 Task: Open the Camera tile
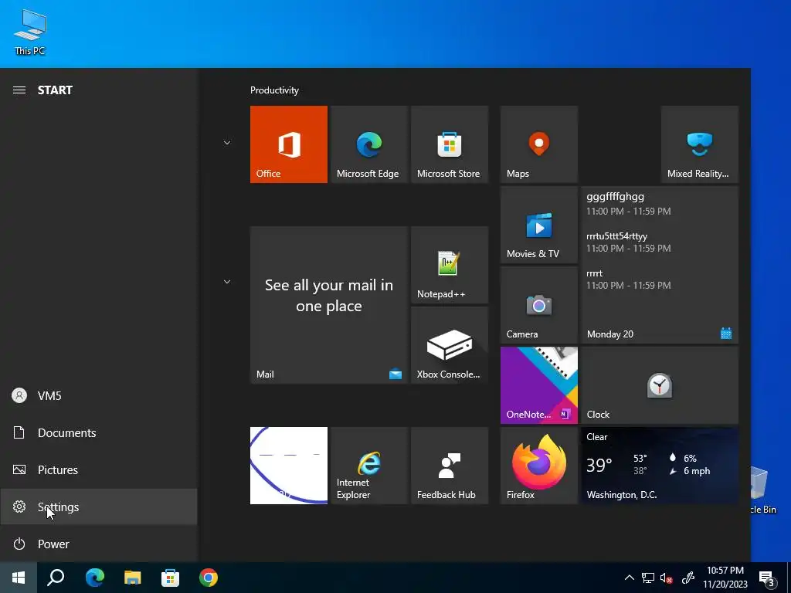[x=538, y=305]
